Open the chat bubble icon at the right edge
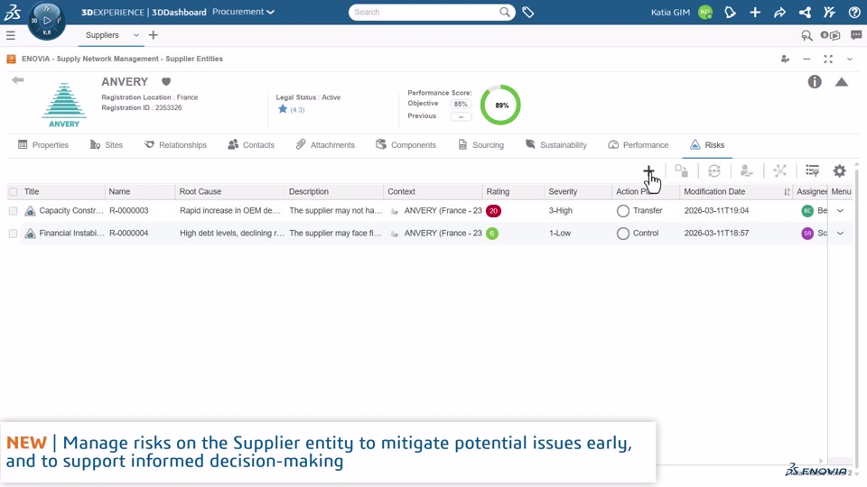Viewport: 867px width, 487px height. (x=856, y=35)
